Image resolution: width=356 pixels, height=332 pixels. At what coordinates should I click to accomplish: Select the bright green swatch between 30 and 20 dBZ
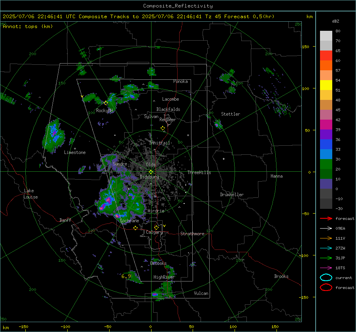[326, 164]
